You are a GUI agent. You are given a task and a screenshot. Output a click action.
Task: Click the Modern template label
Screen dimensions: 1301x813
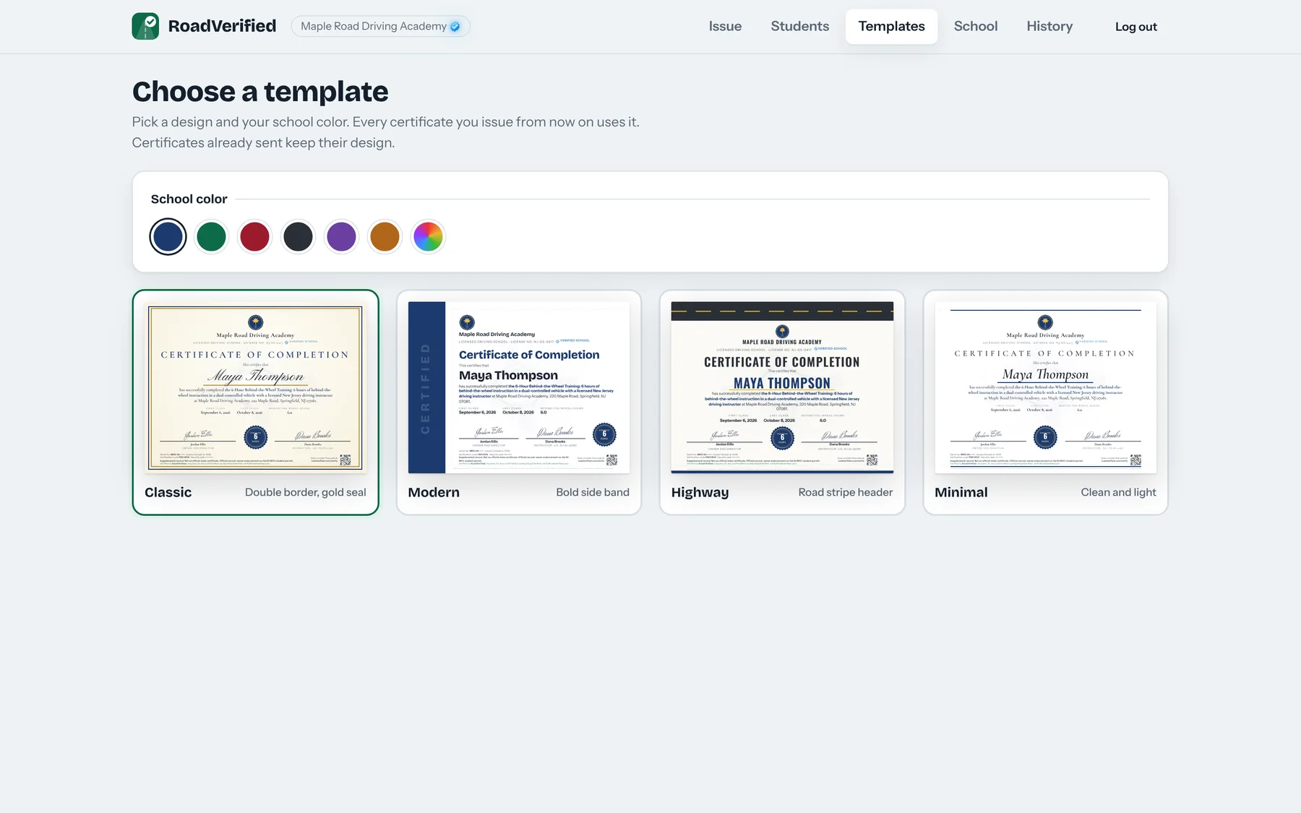tap(434, 492)
